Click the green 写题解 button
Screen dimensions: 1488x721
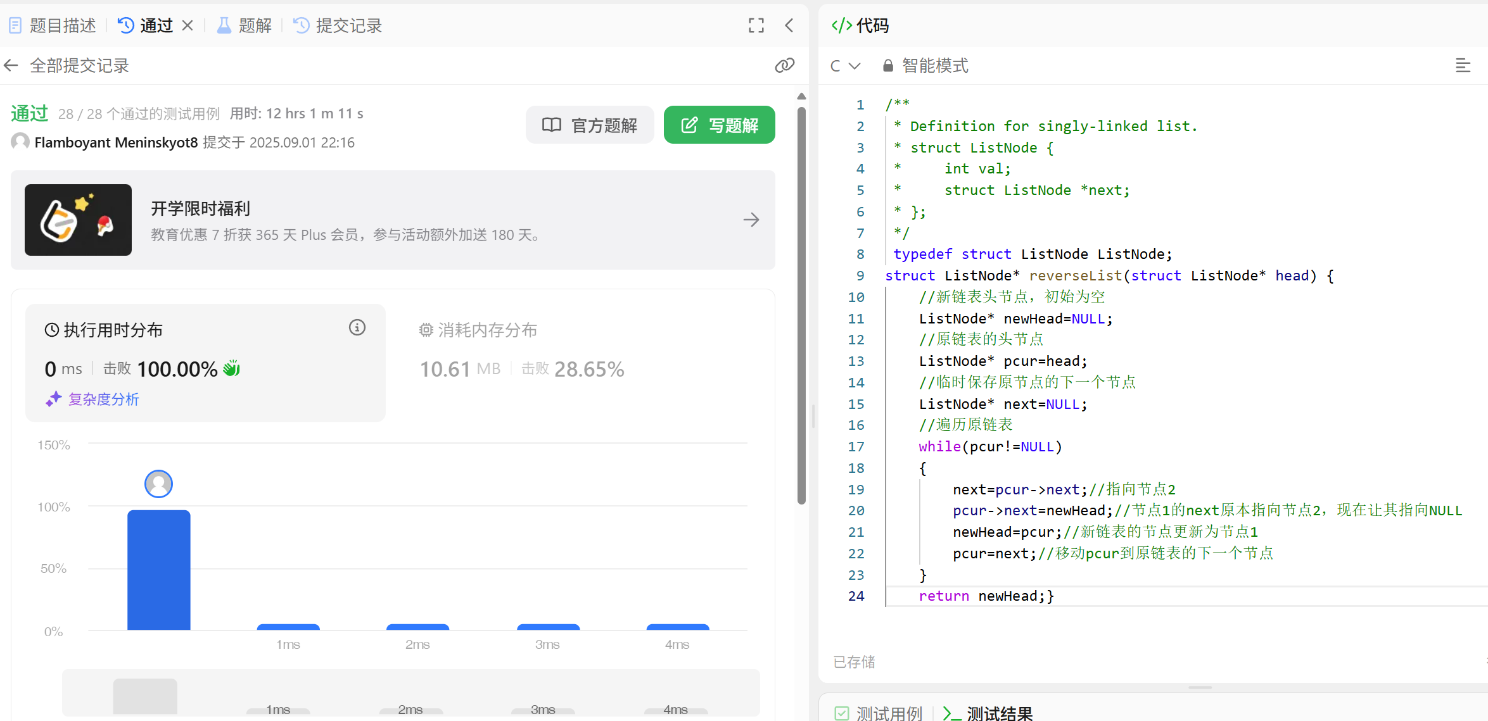[719, 125]
